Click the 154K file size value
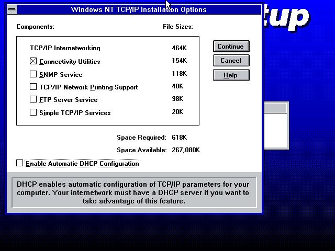 coord(180,61)
